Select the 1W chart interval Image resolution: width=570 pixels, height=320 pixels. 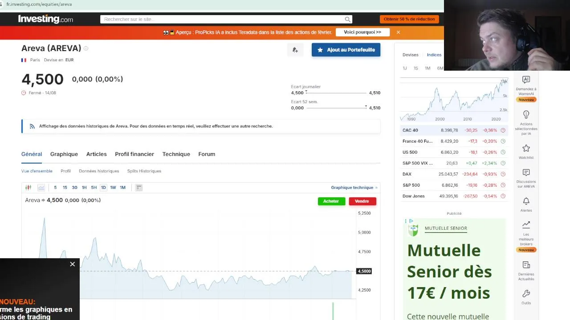coord(113,188)
